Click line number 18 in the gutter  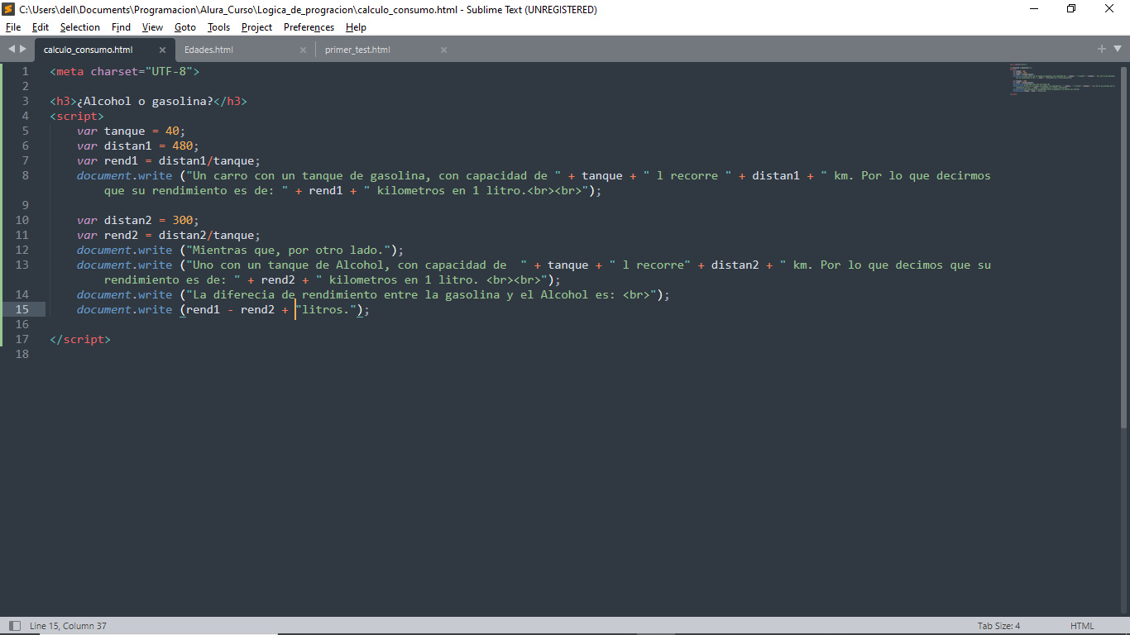click(22, 354)
